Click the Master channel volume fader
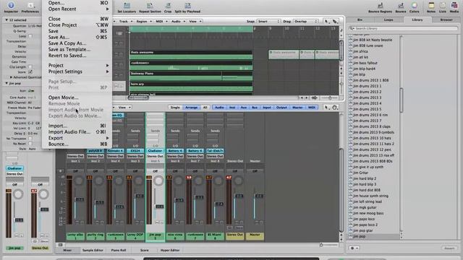The width and height of the screenshot is (463, 260). (259, 196)
